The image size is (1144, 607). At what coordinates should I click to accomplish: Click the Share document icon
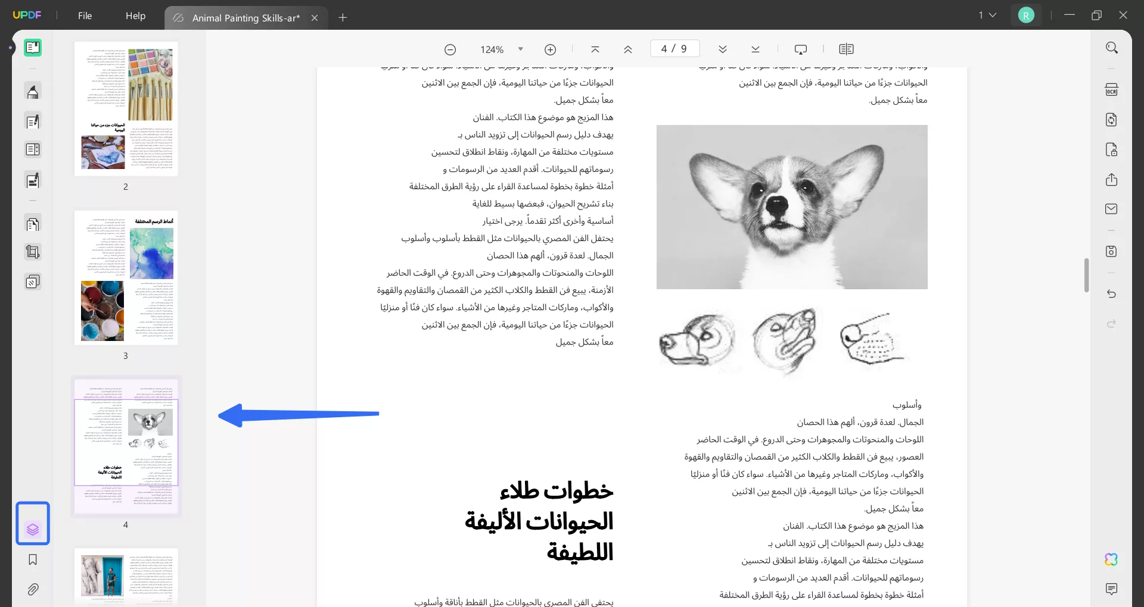(1112, 180)
